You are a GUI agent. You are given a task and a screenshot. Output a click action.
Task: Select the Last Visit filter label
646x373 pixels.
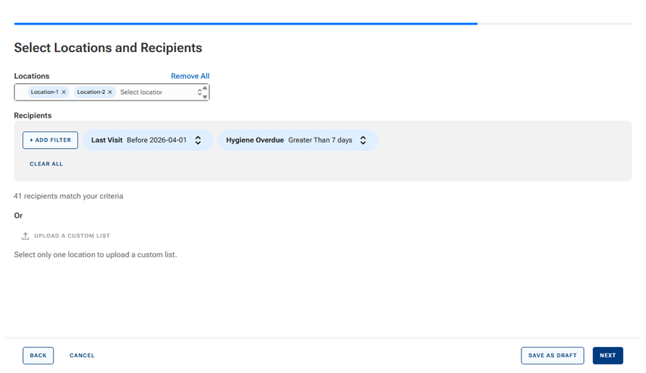pyautogui.click(x=106, y=140)
